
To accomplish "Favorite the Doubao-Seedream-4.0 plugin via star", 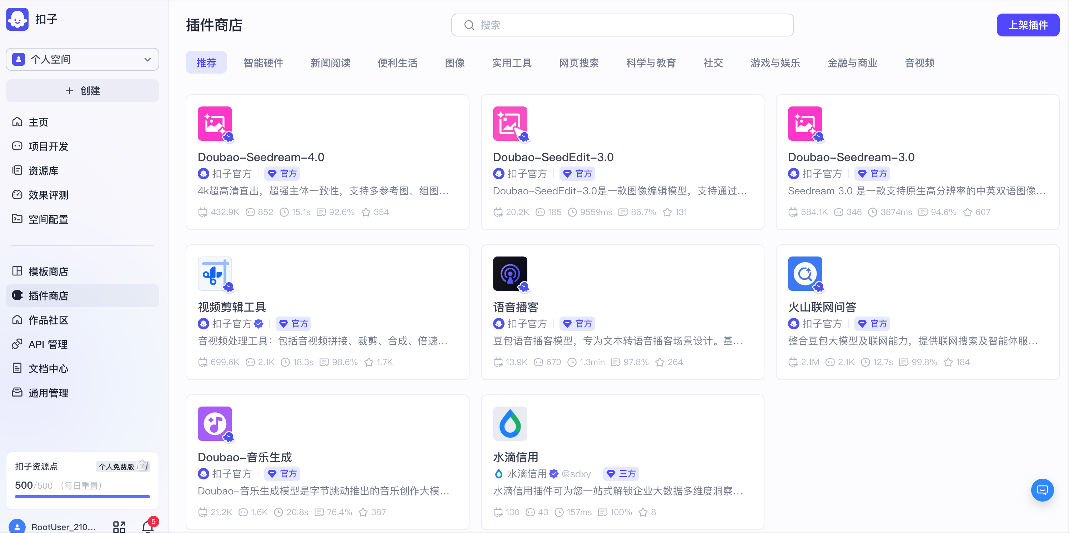I will [366, 212].
